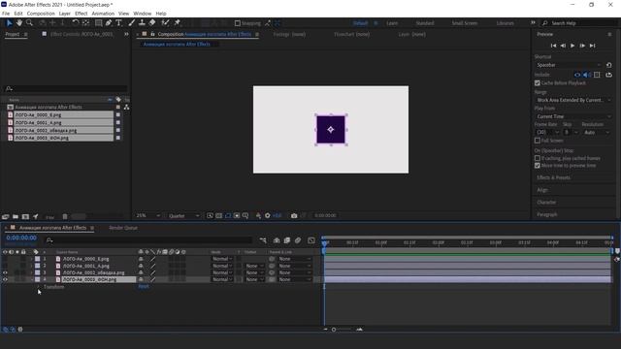Open the preview Resolution Auto dropdown
Screen dimensions: 621x349
click(597, 133)
